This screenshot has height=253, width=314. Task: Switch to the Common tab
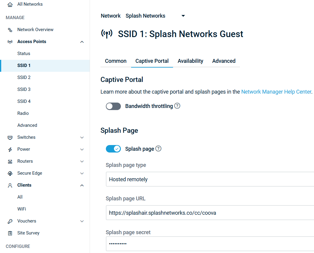[x=116, y=61]
